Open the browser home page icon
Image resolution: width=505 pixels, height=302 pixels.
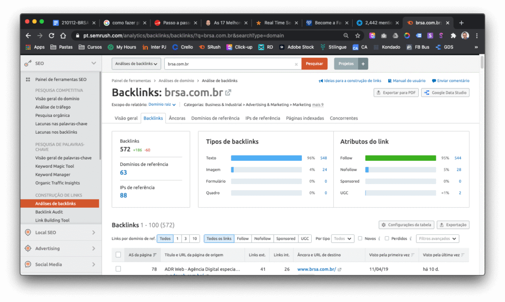tap(63, 36)
